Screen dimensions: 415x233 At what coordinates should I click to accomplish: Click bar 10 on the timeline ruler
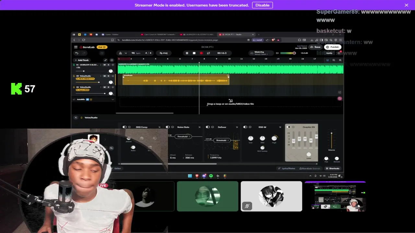coord(229,59)
